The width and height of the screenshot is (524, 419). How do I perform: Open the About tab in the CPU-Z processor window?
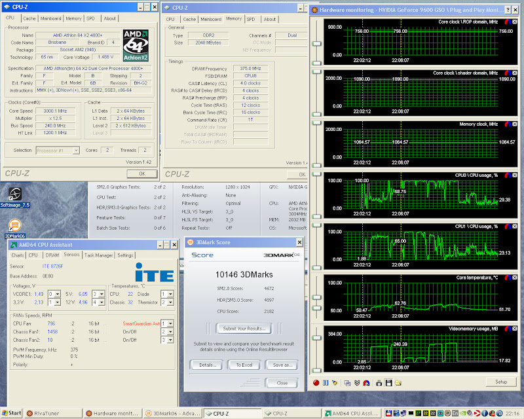point(109,19)
